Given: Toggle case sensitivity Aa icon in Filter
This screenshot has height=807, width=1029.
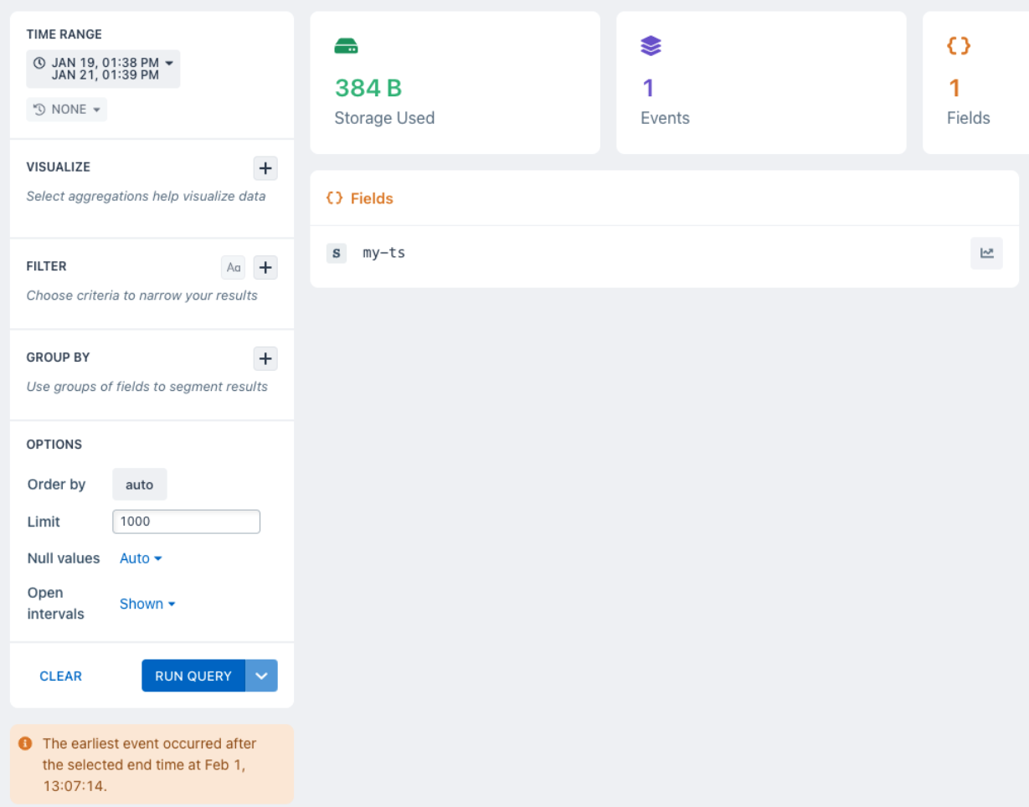Looking at the screenshot, I should point(234,268).
